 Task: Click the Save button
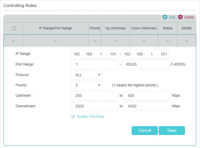(172, 130)
